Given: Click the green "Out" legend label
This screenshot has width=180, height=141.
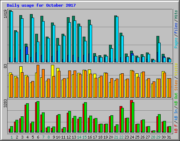Looking at the screenshot, I should pos(176,96).
